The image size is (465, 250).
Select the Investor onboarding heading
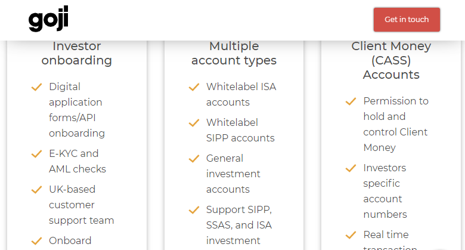(x=77, y=53)
